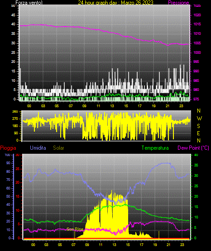Screen dimensions: 211x251
Task: Click the 35 temperature axis value
Action: click(x=196, y=165)
